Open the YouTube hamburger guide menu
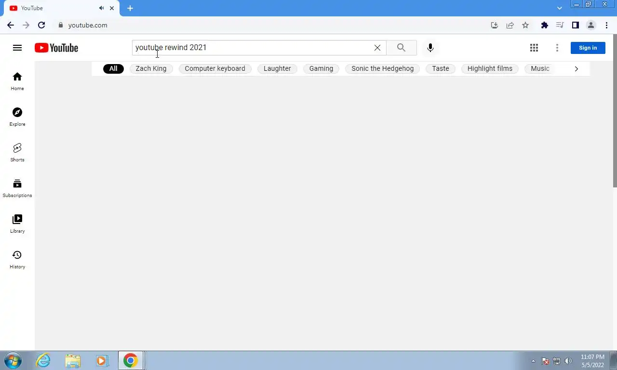This screenshot has width=617, height=370. point(17,48)
